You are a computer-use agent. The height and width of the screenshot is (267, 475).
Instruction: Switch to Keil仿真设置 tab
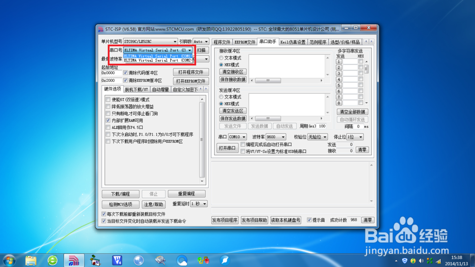[293, 42]
